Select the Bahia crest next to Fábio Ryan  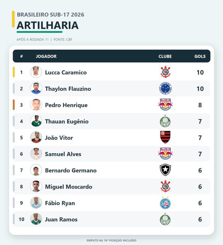pos(165,203)
